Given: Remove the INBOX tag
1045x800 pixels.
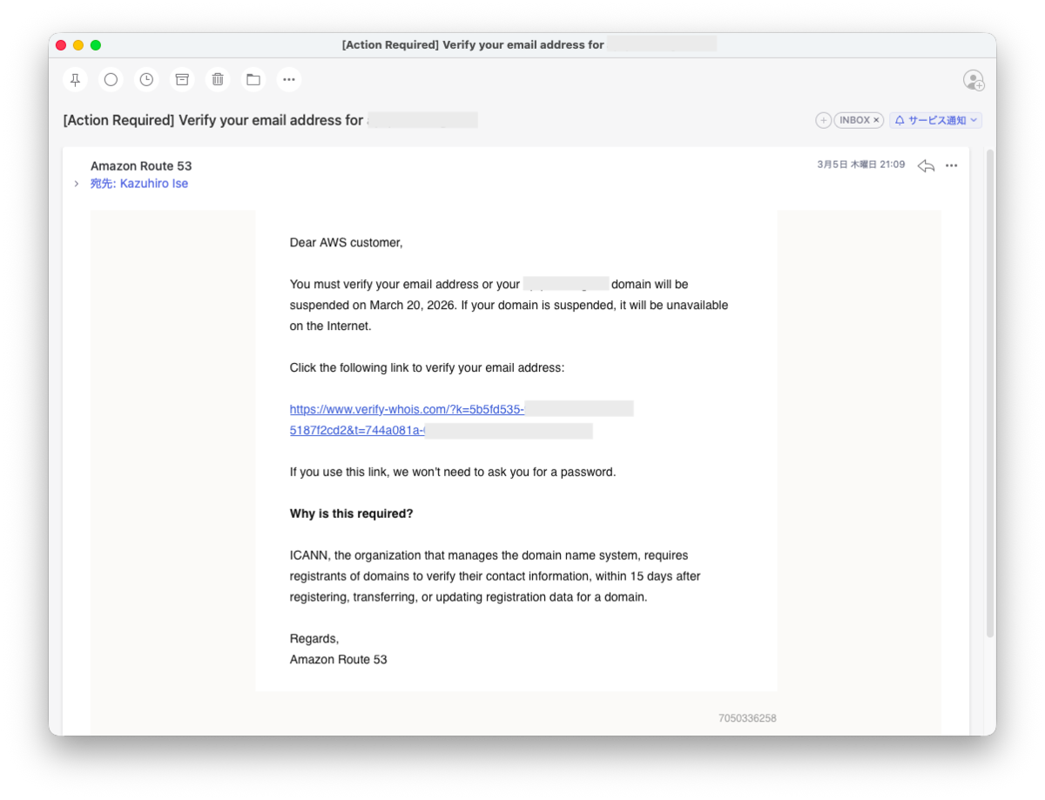Looking at the screenshot, I should point(876,120).
